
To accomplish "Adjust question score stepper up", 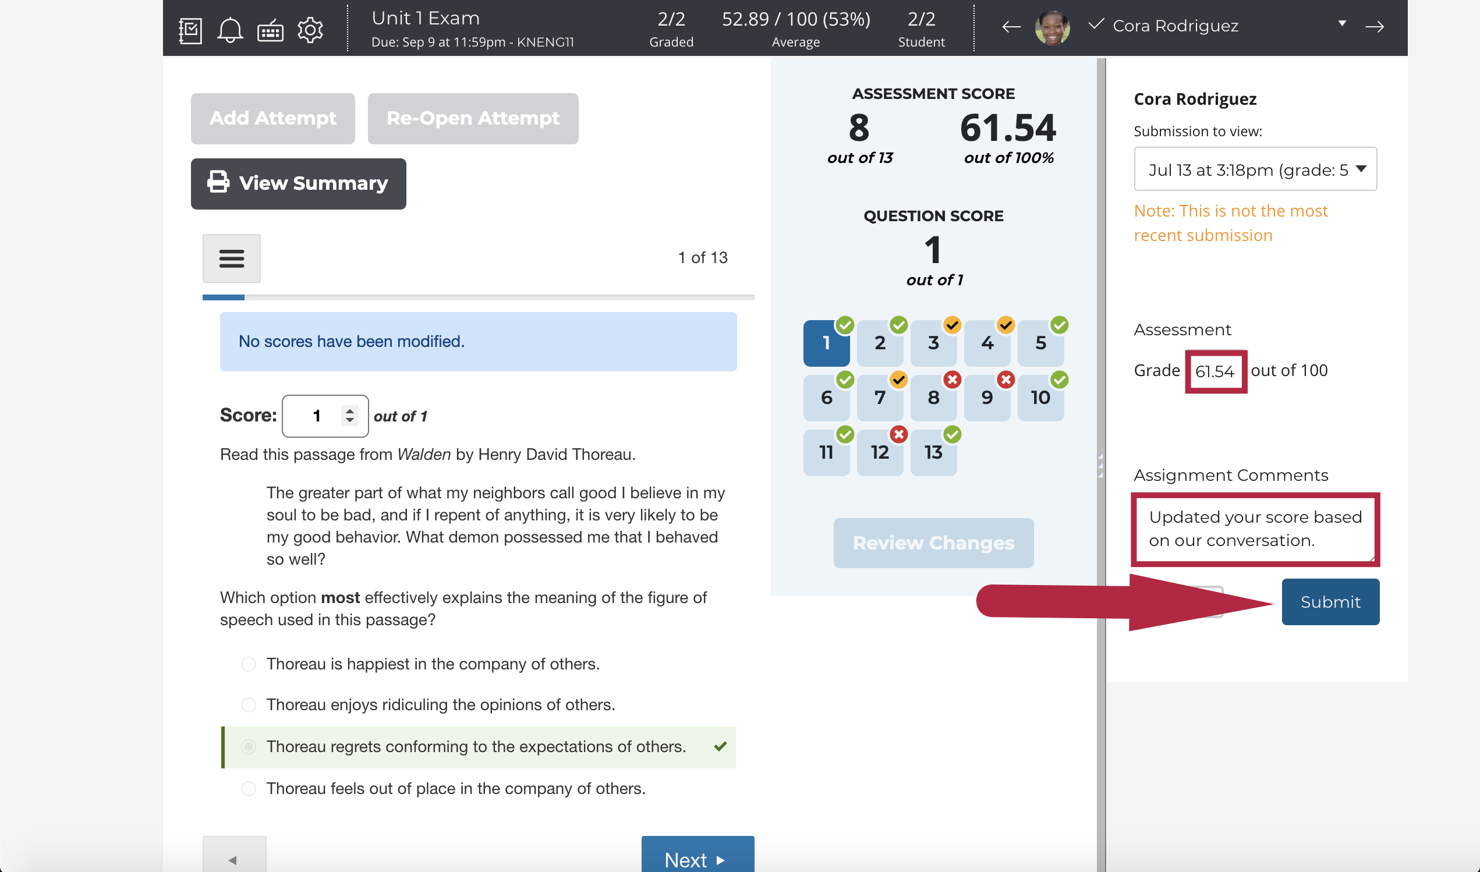I will pos(351,410).
